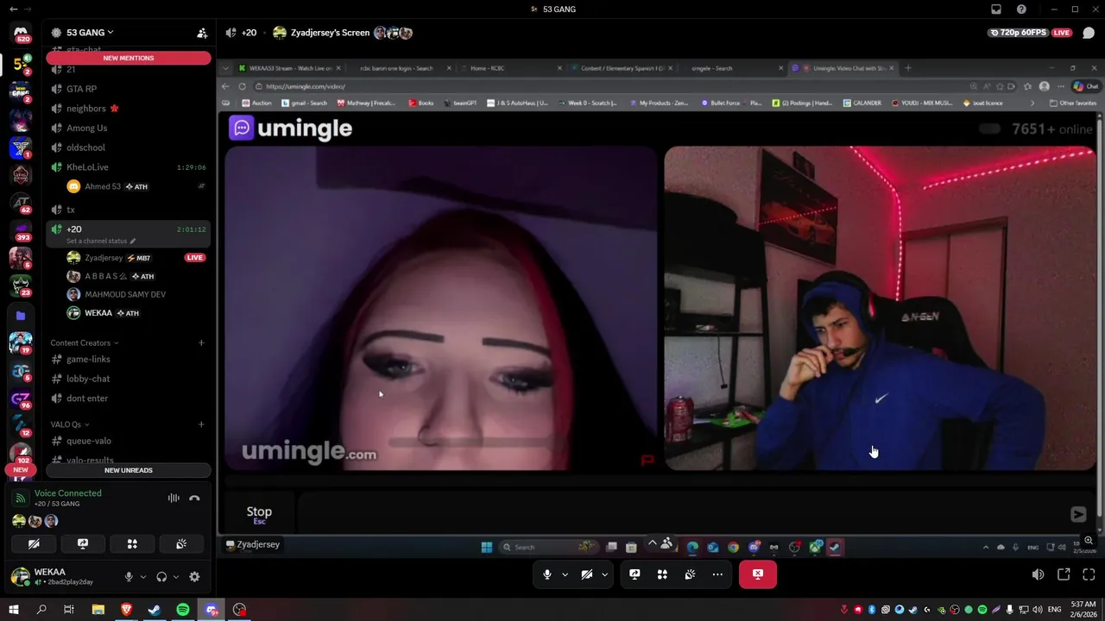Image resolution: width=1105 pixels, height=621 pixels.
Task: Expand microphone input options in user panel
Action: [x=143, y=577]
